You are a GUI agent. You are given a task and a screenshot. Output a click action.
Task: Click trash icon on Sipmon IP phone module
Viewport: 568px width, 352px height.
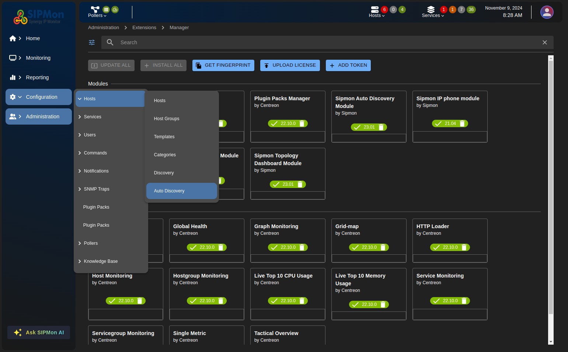pyautogui.click(x=462, y=123)
